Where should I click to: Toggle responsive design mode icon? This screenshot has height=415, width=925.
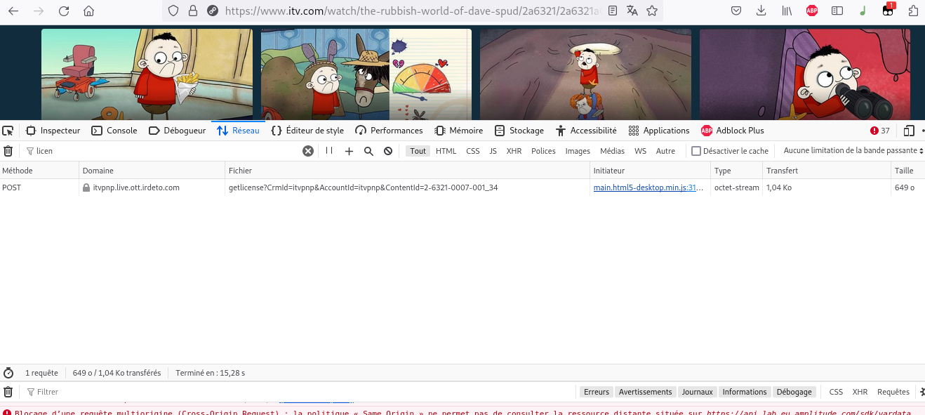(909, 131)
